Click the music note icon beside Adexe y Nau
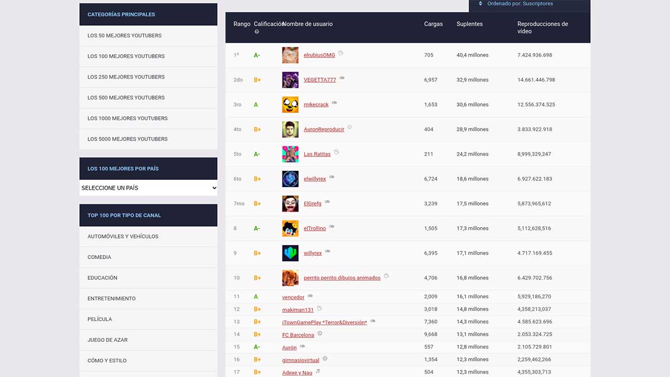Viewport: 670px width, 377px height. 318,371
